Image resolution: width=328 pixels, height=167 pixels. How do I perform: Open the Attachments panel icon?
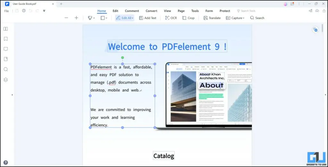click(x=6, y=59)
